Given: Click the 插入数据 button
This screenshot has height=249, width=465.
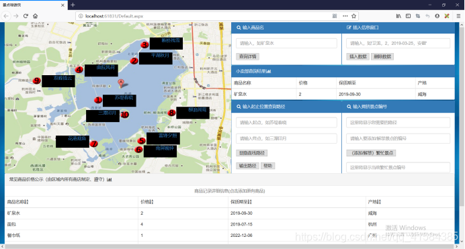Looking at the screenshot, I should (358, 56).
